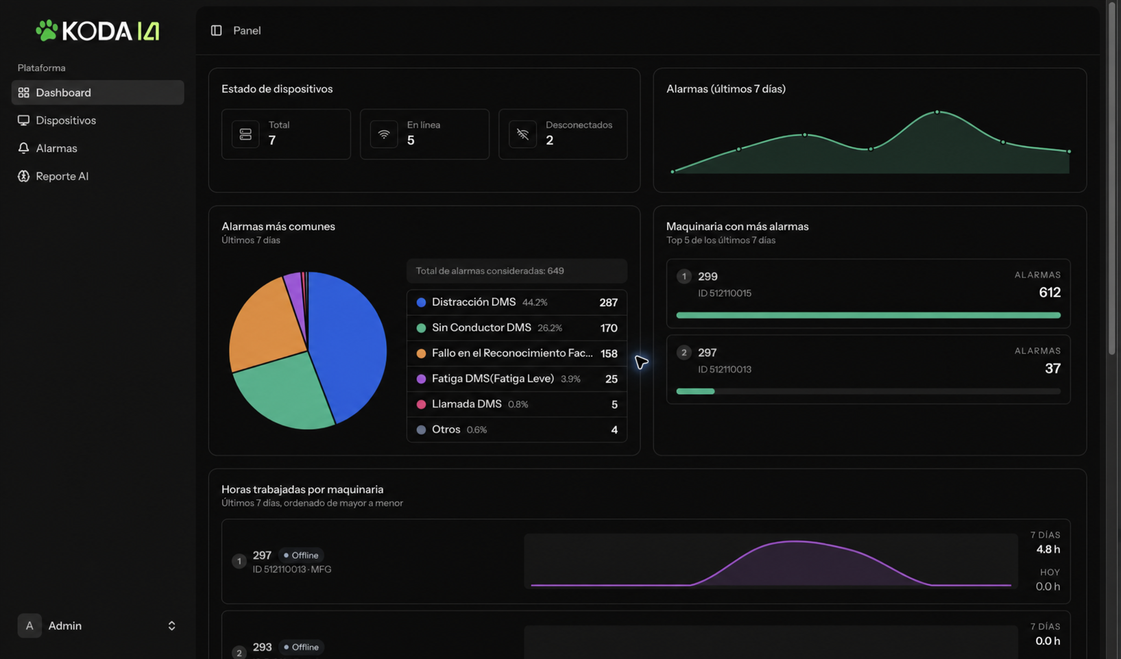The height and width of the screenshot is (659, 1121).
Task: Click the Panel breadcrumb title
Action: [247, 30]
